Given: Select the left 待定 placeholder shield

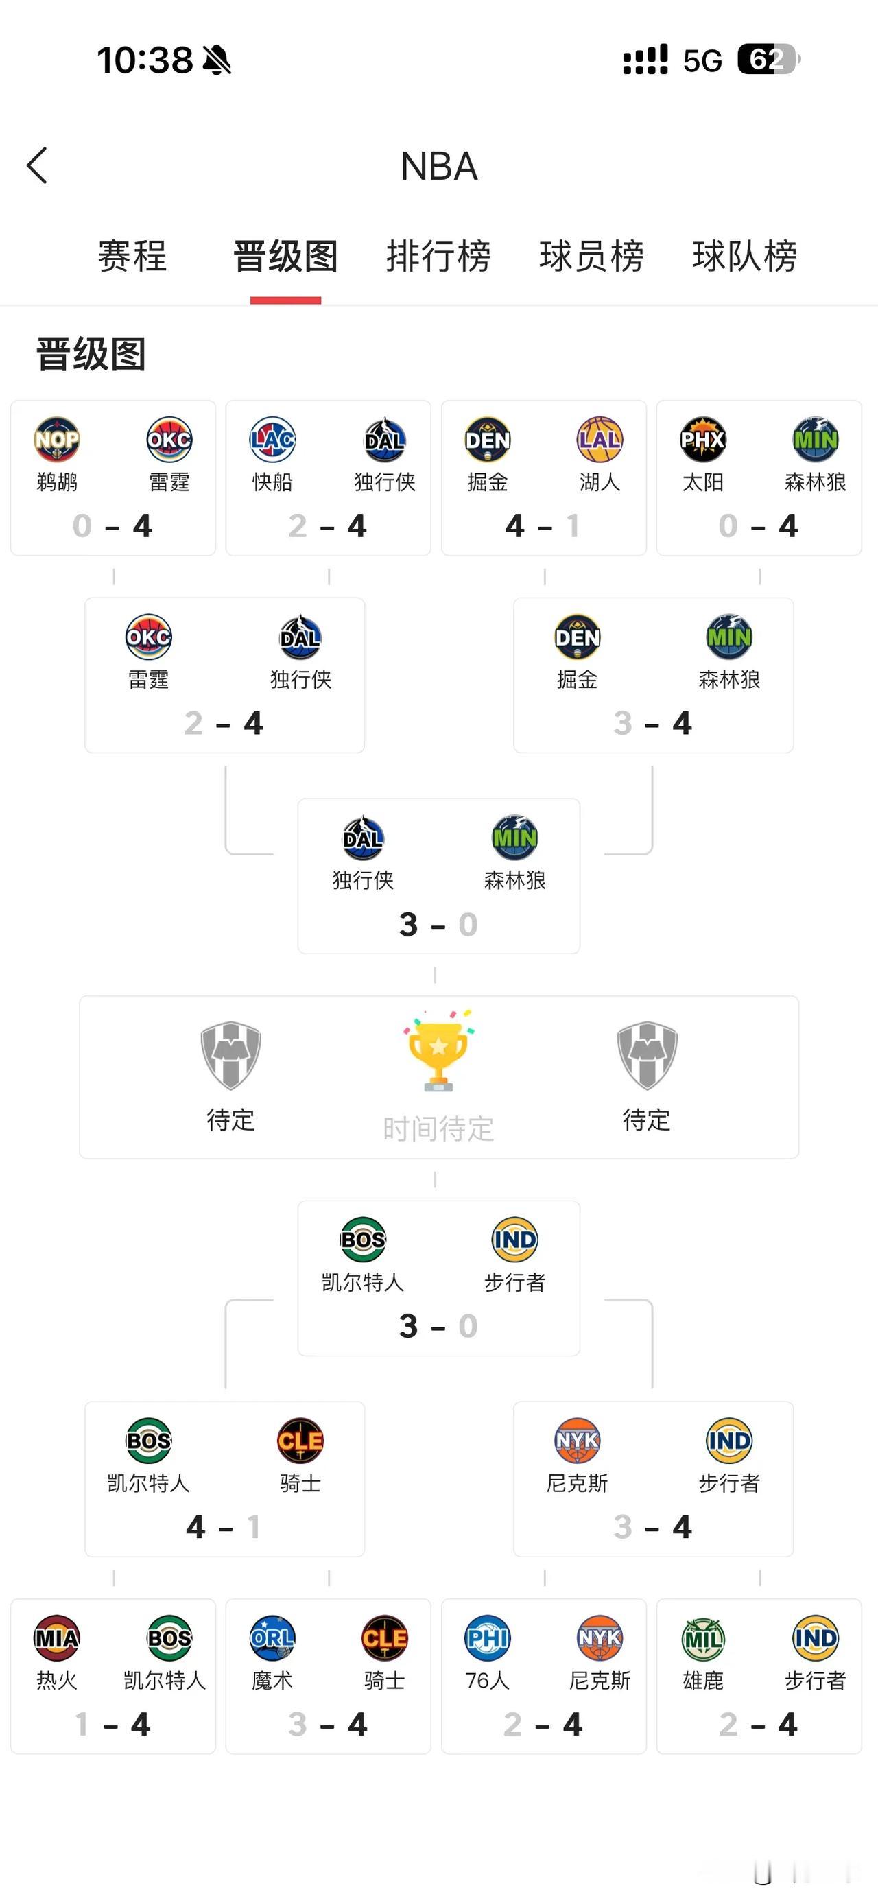Looking at the screenshot, I should click(230, 1052).
